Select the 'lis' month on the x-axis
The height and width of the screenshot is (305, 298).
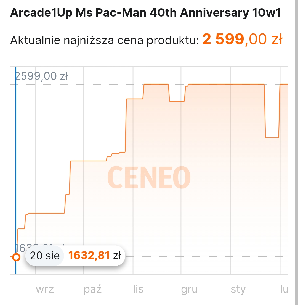[138, 290]
